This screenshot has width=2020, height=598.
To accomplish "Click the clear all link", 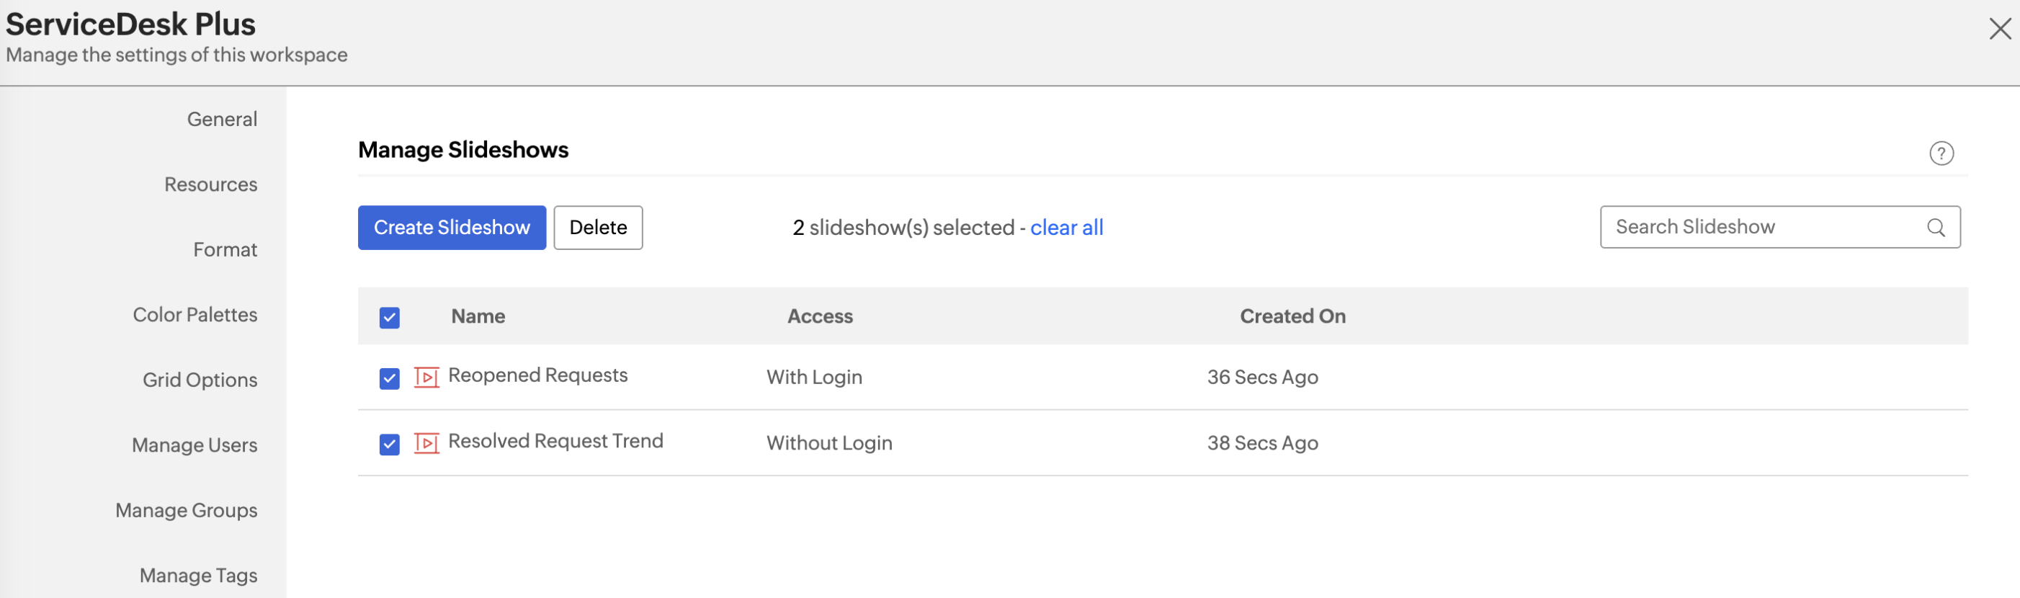I will tap(1066, 227).
